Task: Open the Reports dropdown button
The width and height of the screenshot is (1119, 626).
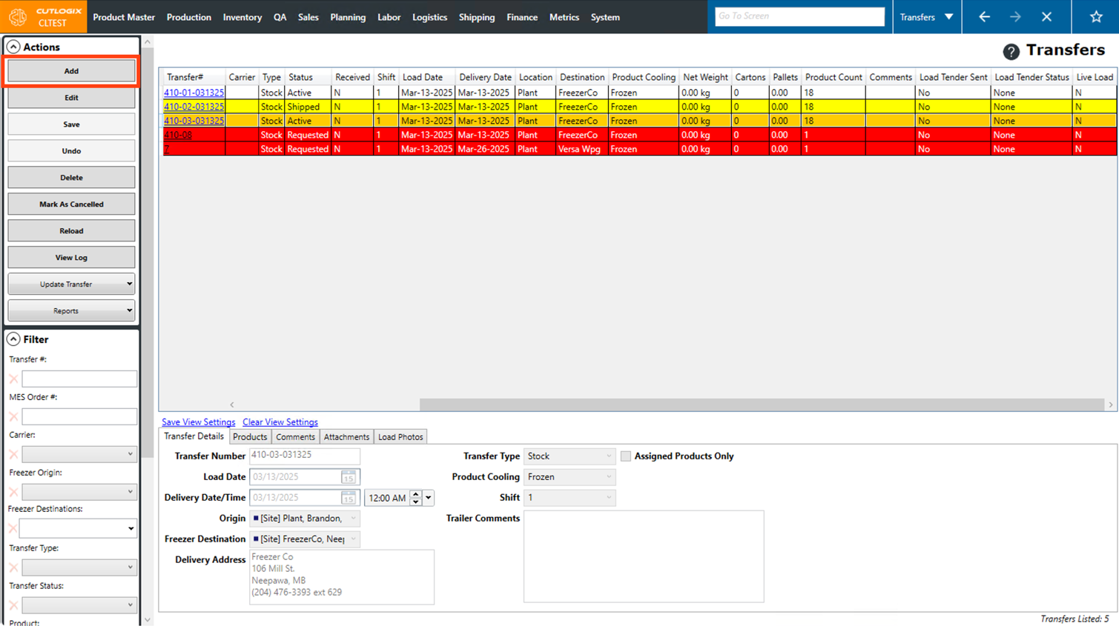Action: pos(71,310)
